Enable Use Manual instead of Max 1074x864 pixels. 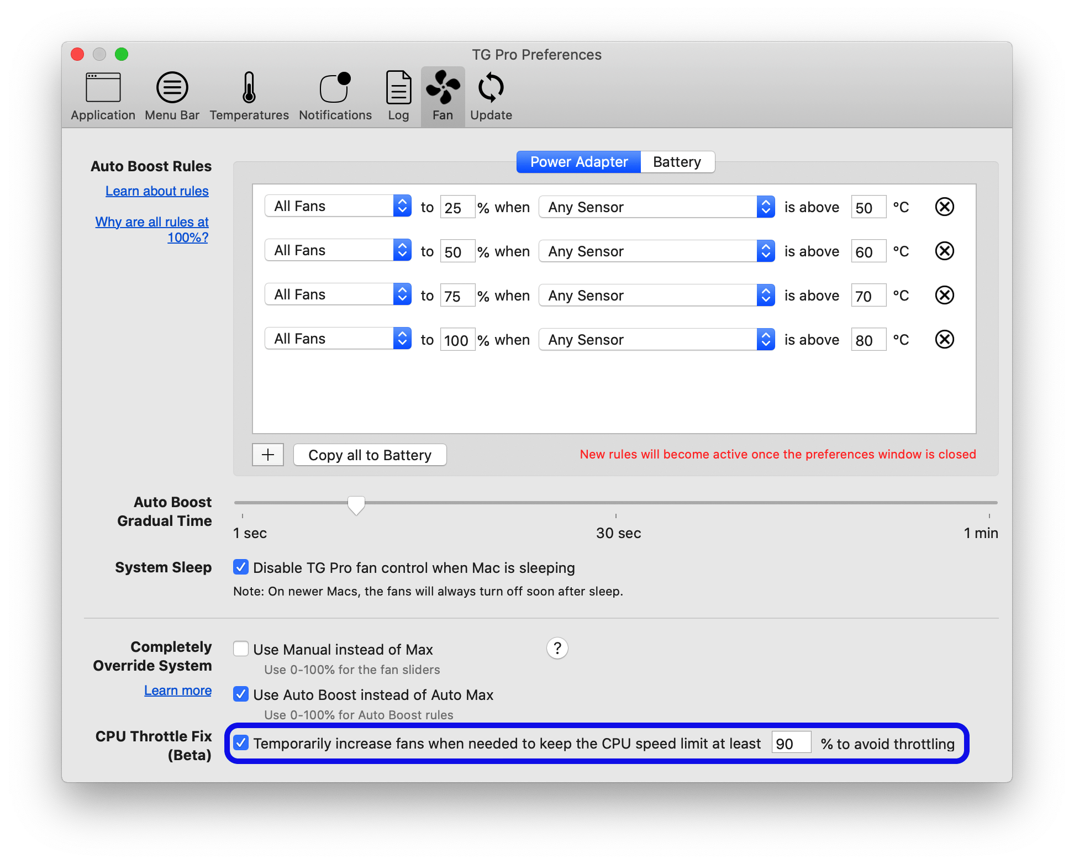click(241, 649)
